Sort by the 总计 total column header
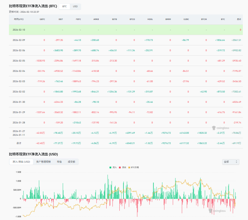The width and height of the screenshot is (248, 220). point(239,19)
